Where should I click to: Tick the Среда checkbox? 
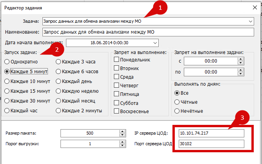117,77
